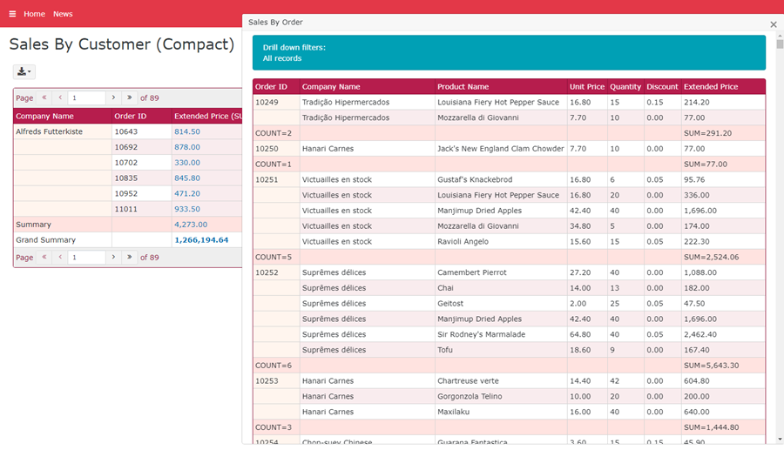Click next page arrow in bottom pager
This screenshot has width=784, height=450.
tap(113, 258)
